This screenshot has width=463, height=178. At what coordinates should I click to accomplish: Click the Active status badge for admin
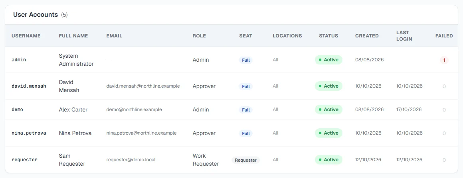328,60
